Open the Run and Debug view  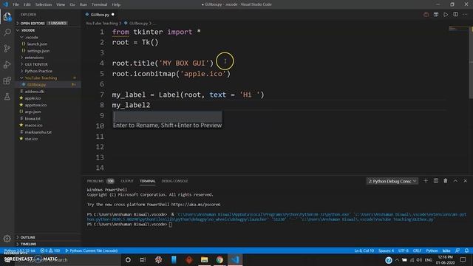(7, 64)
